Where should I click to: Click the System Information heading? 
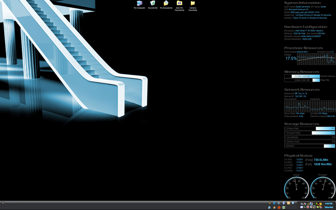[302, 3]
